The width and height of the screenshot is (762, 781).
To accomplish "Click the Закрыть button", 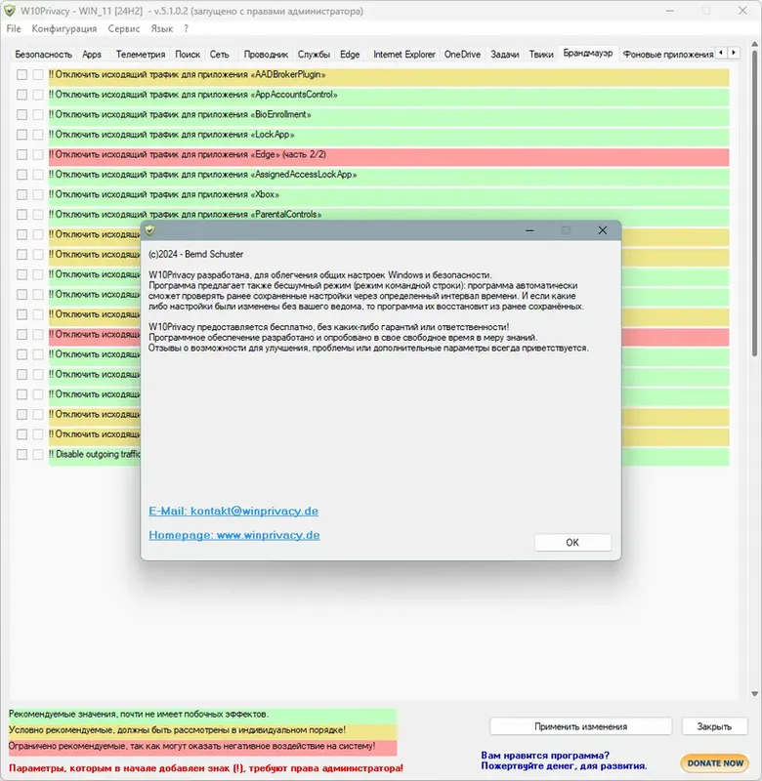I will point(715,726).
